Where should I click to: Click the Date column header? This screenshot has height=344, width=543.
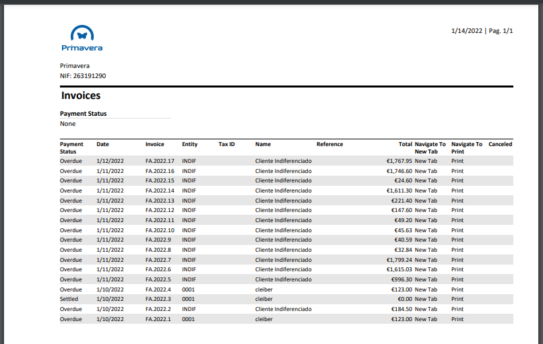click(x=102, y=144)
